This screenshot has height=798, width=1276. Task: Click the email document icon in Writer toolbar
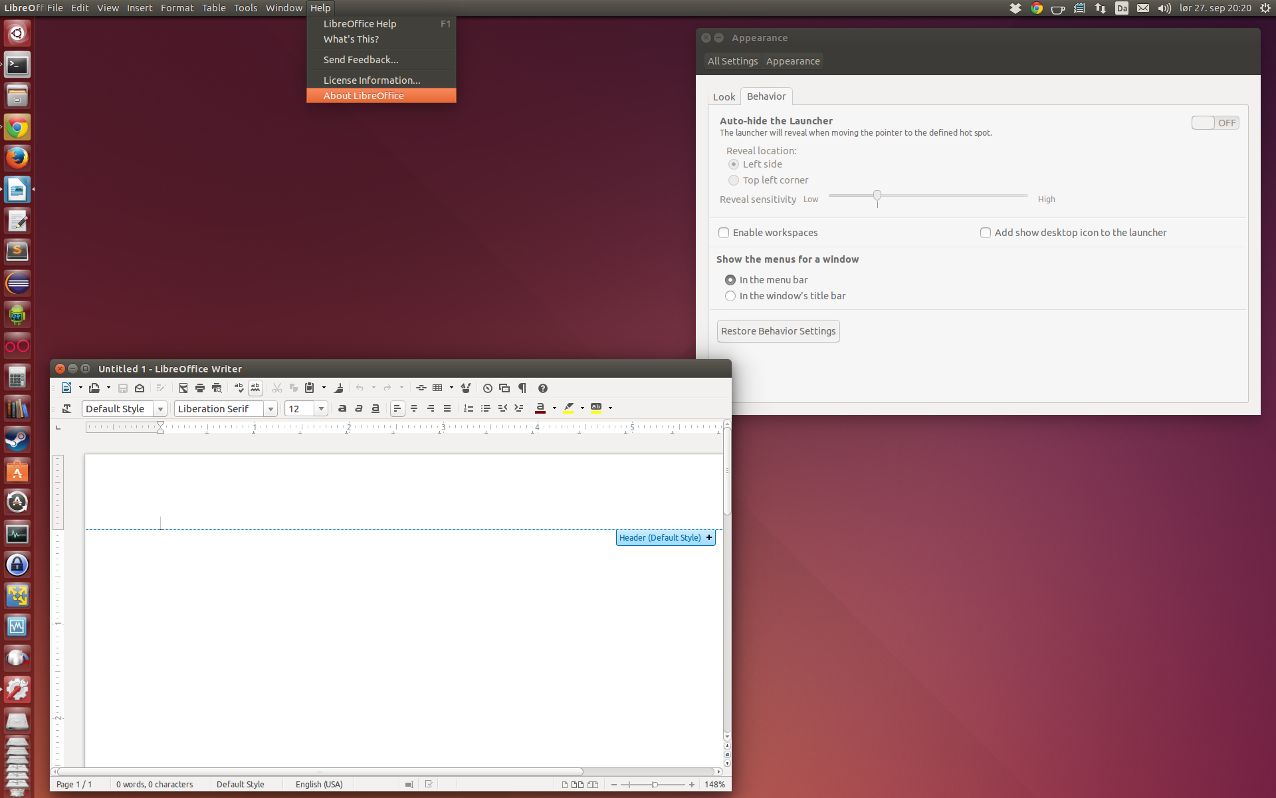click(x=140, y=388)
